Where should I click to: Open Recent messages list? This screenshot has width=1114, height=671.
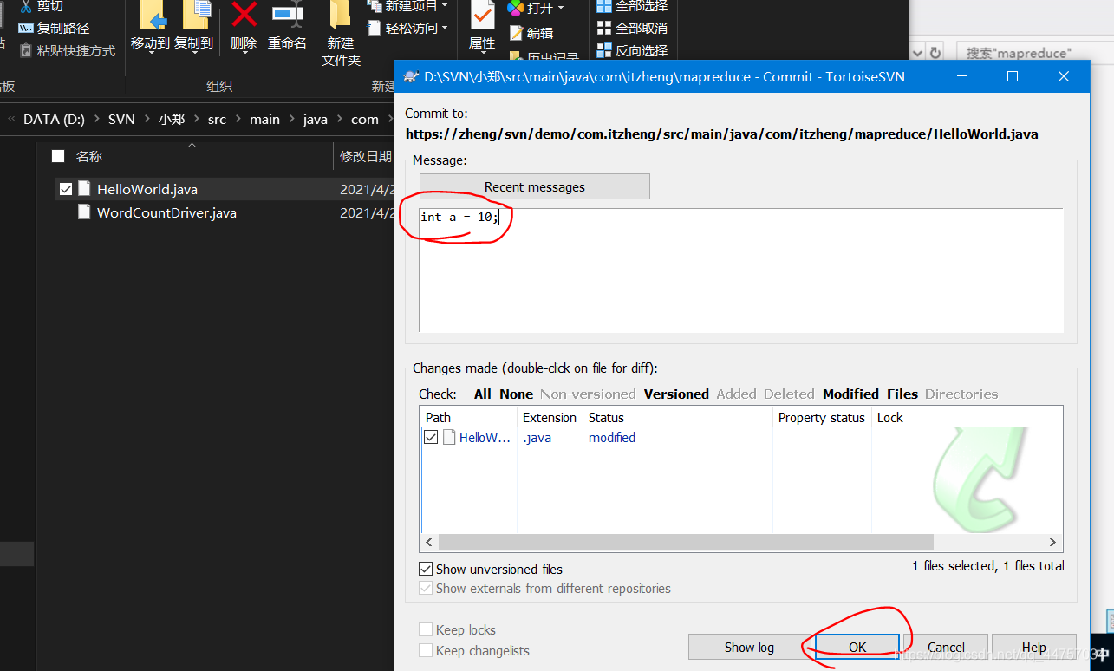tap(534, 187)
